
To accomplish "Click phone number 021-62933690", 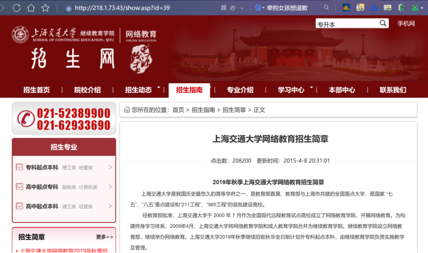I will pyautogui.click(x=74, y=125).
